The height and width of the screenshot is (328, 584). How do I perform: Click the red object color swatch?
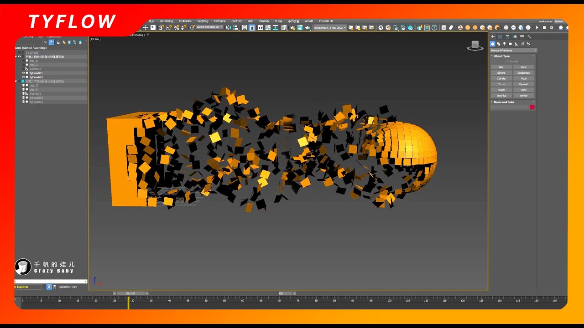[532, 107]
